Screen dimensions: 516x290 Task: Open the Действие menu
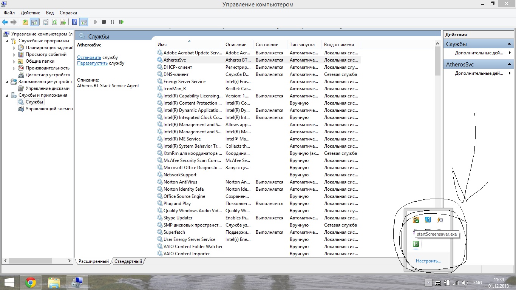pyautogui.click(x=29, y=13)
